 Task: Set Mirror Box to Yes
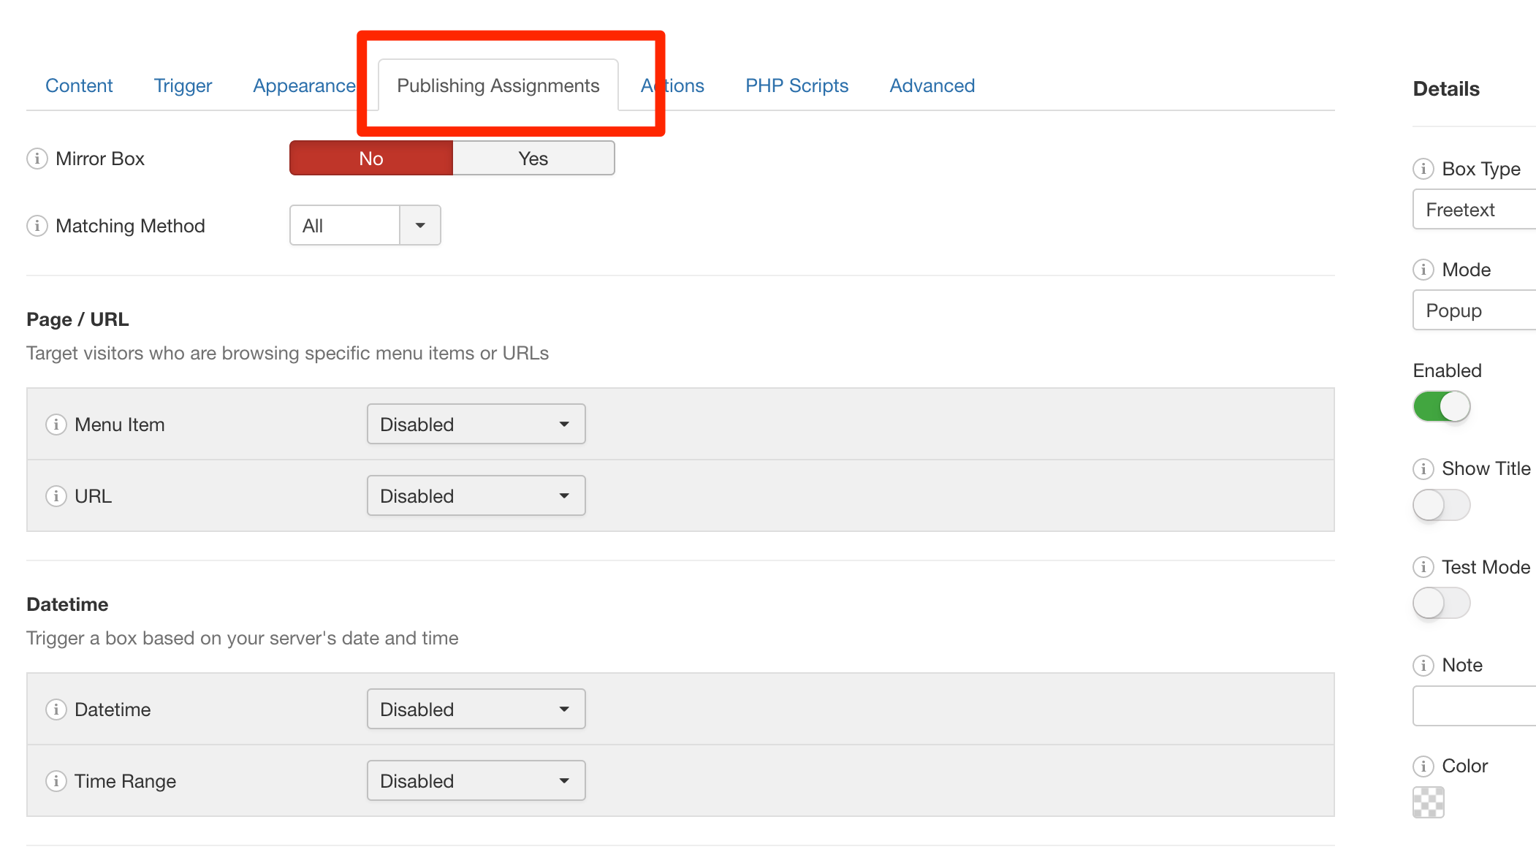[x=533, y=159]
